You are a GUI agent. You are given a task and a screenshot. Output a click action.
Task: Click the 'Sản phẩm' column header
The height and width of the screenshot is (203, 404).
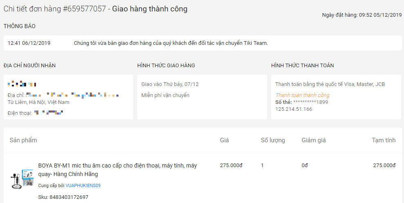23,140
